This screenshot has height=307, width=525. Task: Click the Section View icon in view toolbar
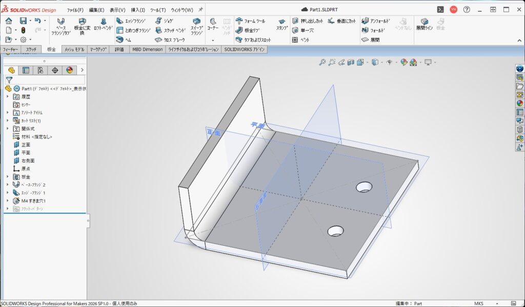point(351,62)
